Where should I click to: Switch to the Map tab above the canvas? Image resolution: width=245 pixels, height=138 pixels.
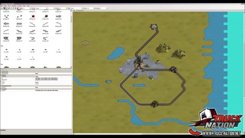pyautogui.click(x=74, y=10)
